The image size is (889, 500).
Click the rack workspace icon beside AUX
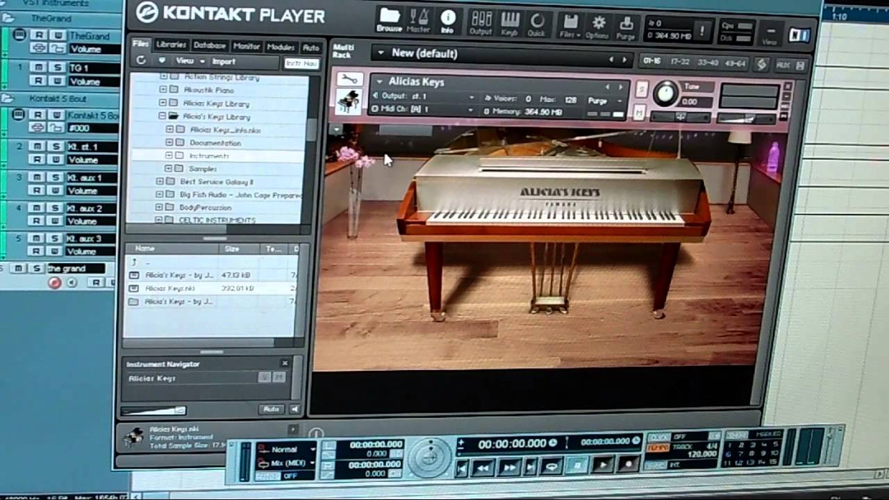point(762,65)
